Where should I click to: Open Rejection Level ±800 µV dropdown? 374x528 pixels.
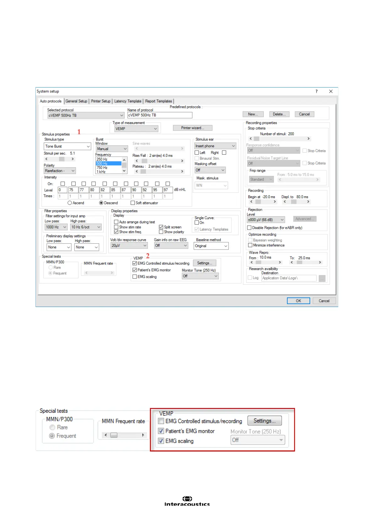(266, 220)
